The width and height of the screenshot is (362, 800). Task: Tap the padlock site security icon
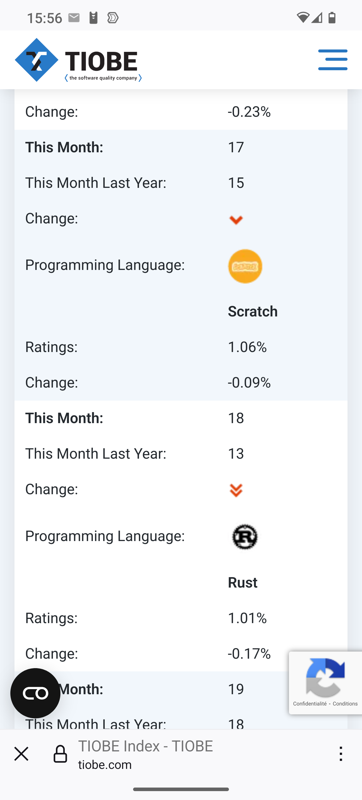point(60,754)
